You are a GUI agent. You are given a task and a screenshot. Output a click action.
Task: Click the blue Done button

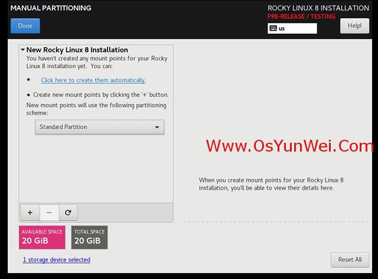click(x=25, y=26)
